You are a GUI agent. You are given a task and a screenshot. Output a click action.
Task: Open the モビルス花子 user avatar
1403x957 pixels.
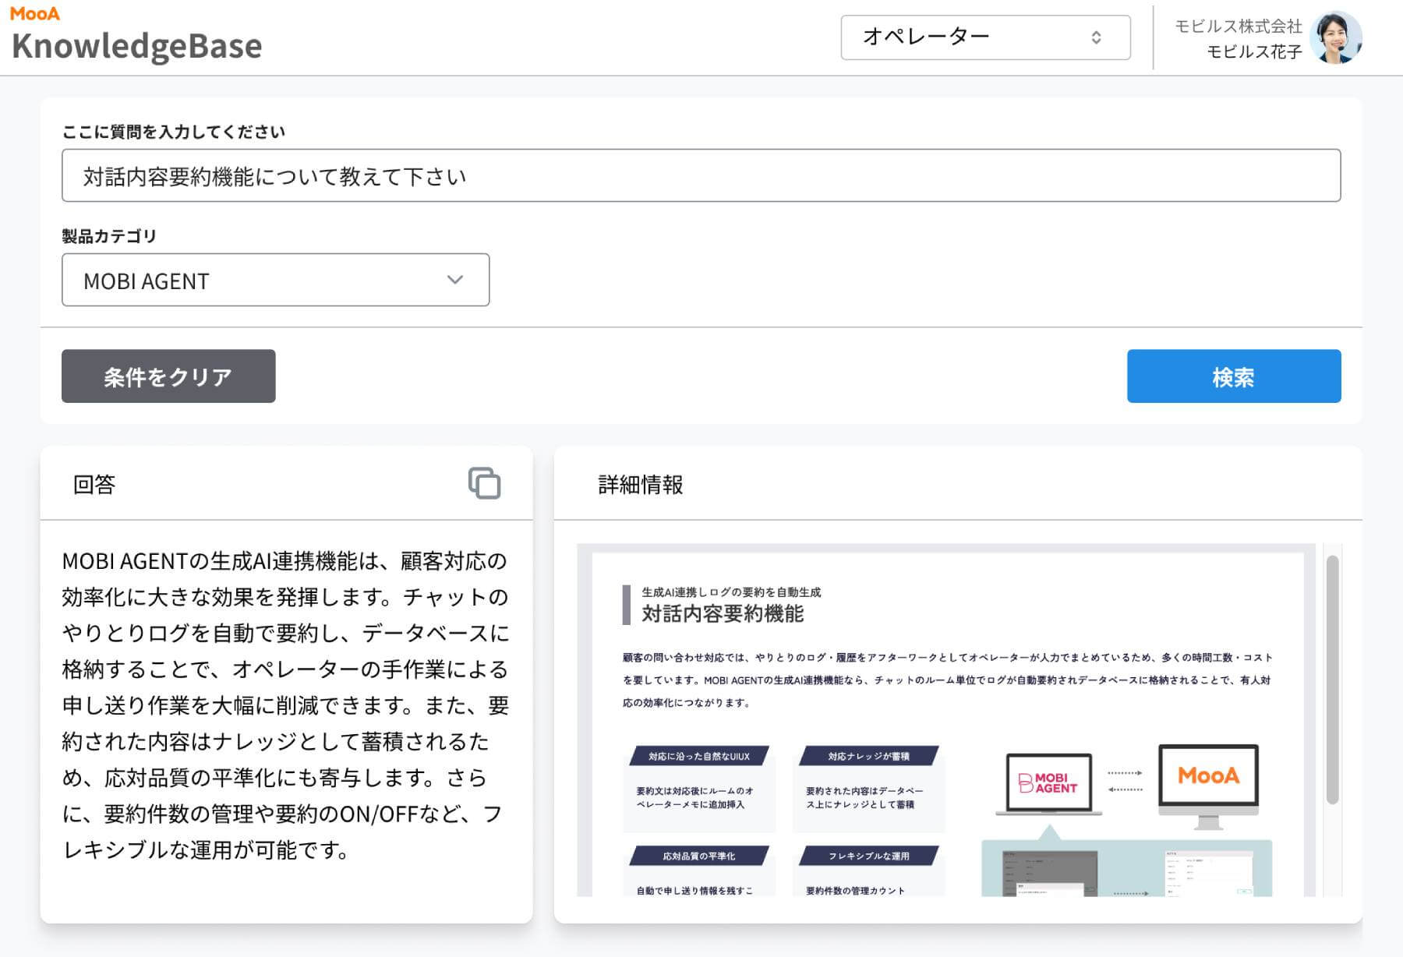[x=1335, y=37]
